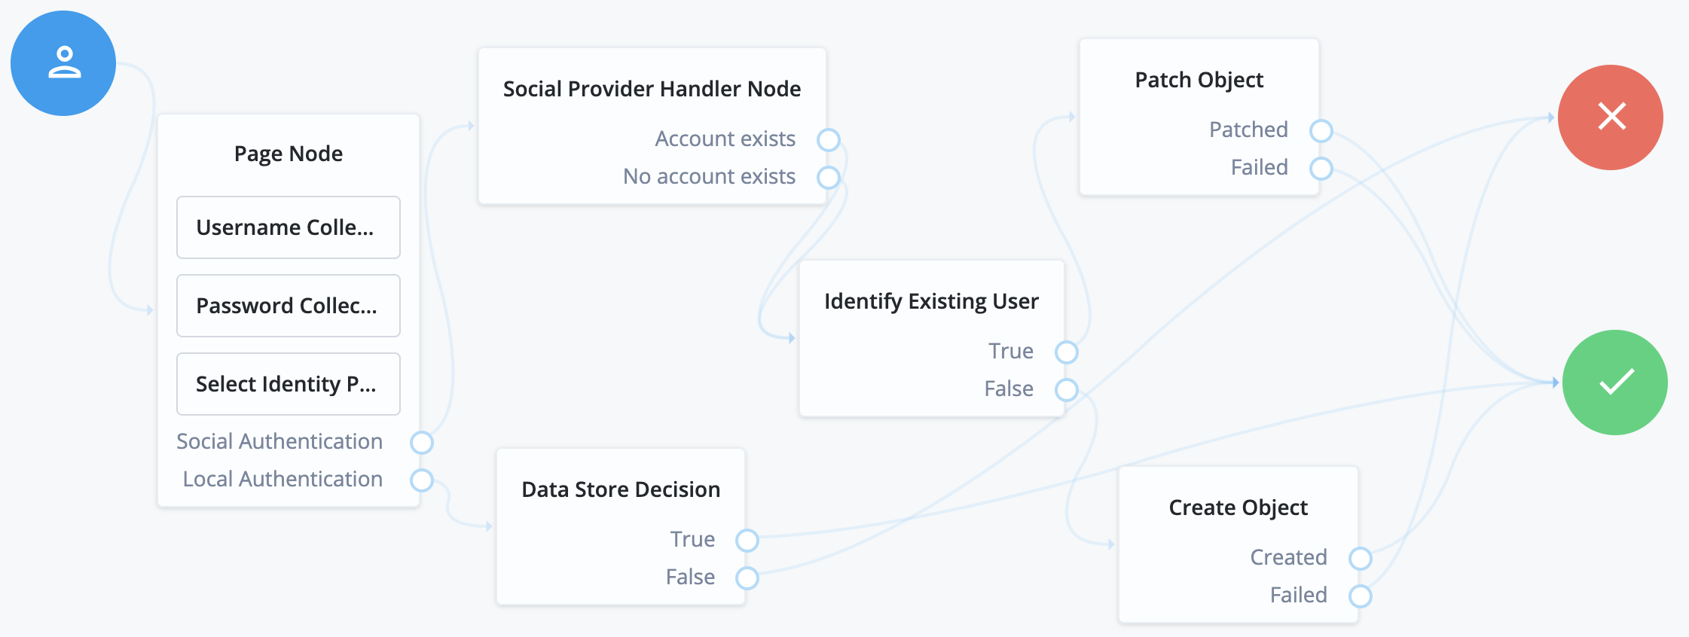Click the No account exists output connector
Image resolution: width=1689 pixels, height=637 pixels.
coord(828,178)
